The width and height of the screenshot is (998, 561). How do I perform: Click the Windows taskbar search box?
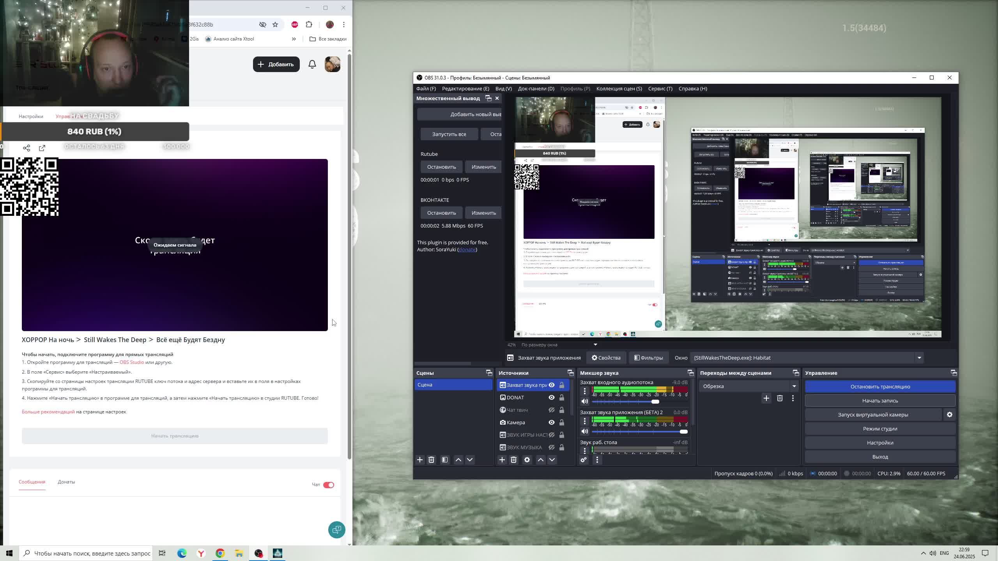87,553
